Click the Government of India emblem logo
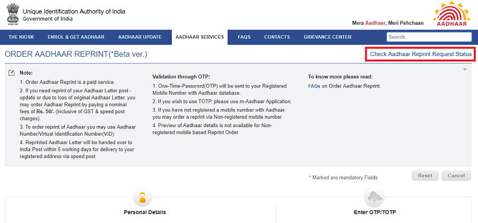 (13, 14)
